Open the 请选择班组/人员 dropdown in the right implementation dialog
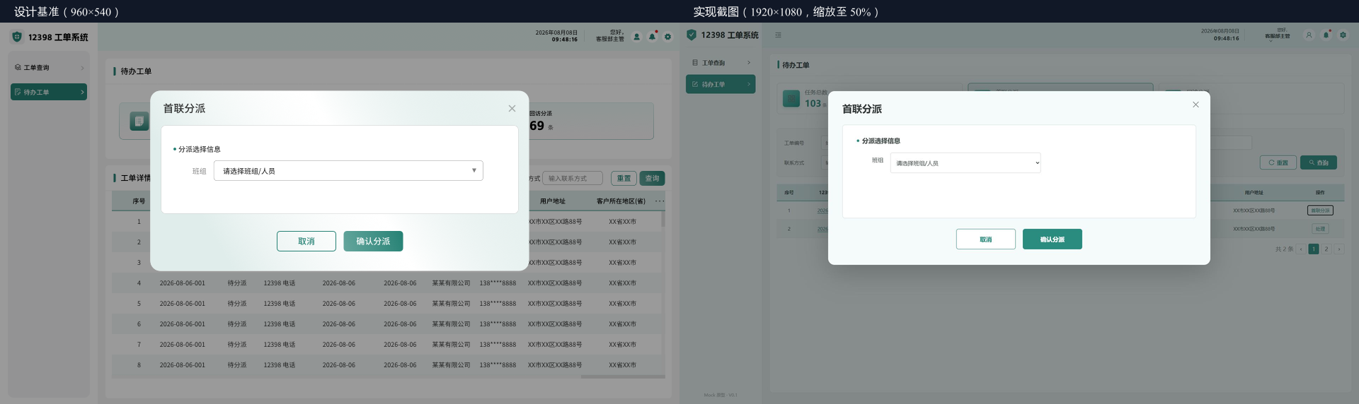This screenshot has height=404, width=1359. click(x=965, y=163)
